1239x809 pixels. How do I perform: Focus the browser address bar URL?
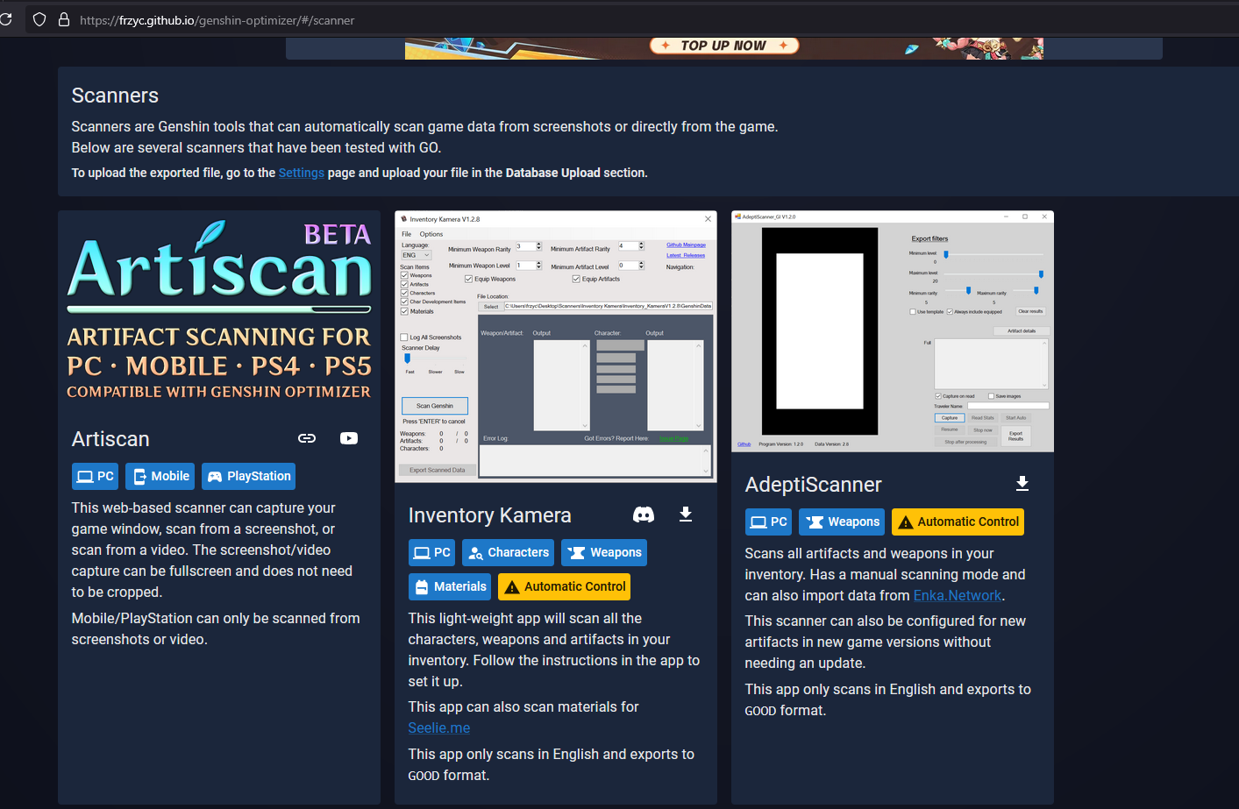pyautogui.click(x=217, y=20)
